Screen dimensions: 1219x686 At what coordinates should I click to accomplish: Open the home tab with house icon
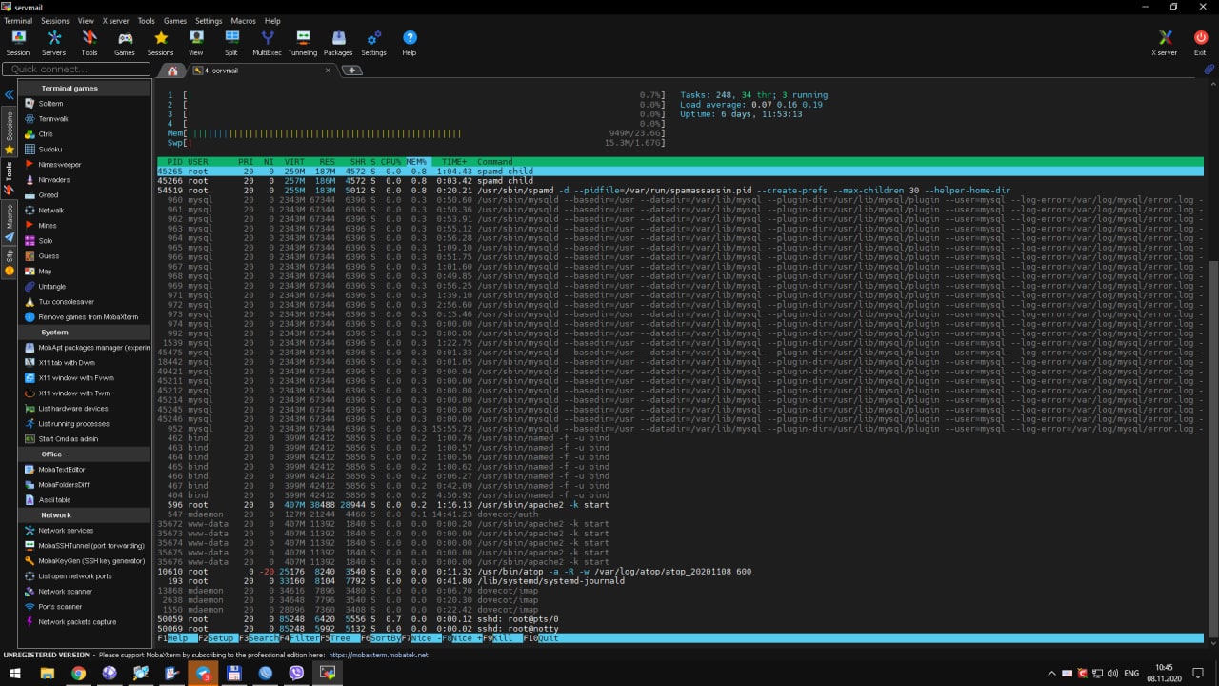click(172, 71)
